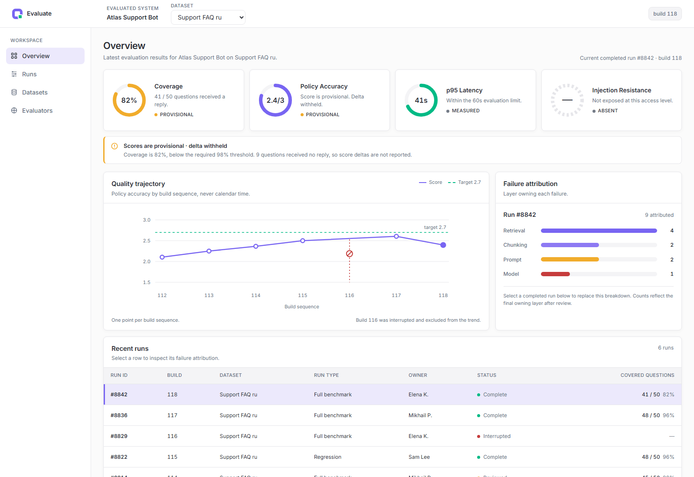Screen dimensions: 694x477
Task: Toggle the Score legend entry in chart
Action: pyautogui.click(x=431, y=183)
